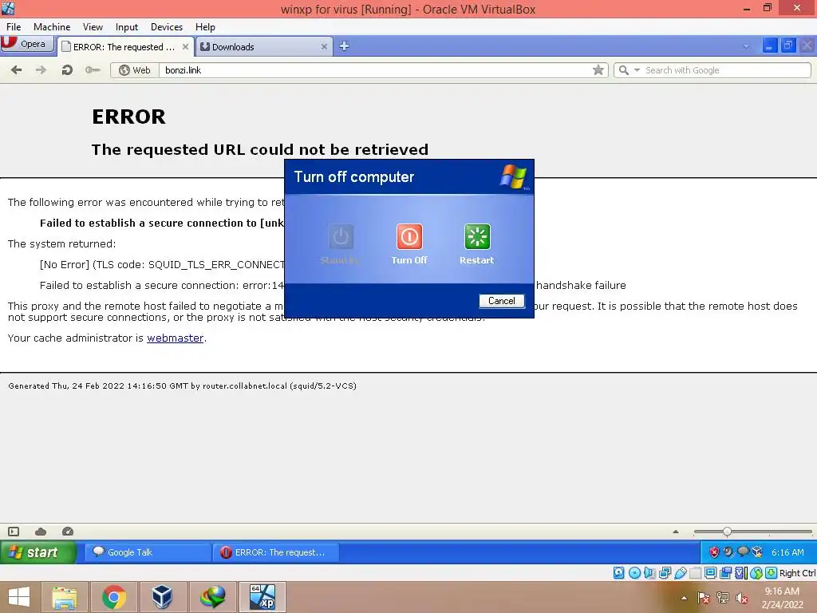Click XP security alert shield tray icon
This screenshot has width=817, height=613.
[714, 552]
